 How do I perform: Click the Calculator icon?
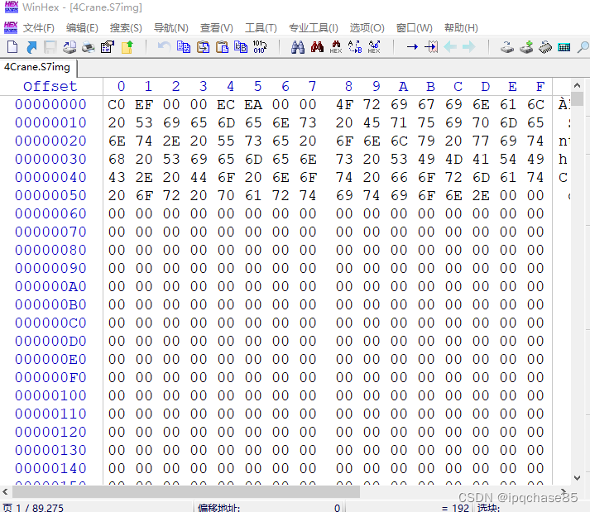(564, 47)
